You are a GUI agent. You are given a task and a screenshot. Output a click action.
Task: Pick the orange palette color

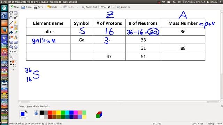coord(54,112)
